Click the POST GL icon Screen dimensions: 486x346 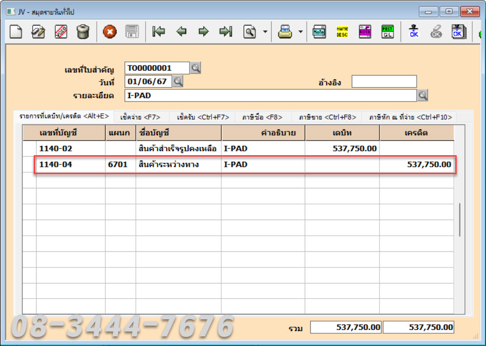(387, 32)
